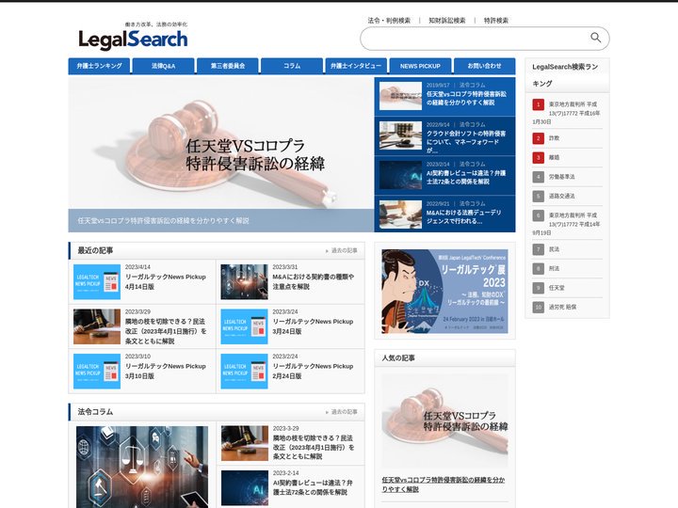
Task: Open the お問い合わせ menu item
Action: pos(484,66)
